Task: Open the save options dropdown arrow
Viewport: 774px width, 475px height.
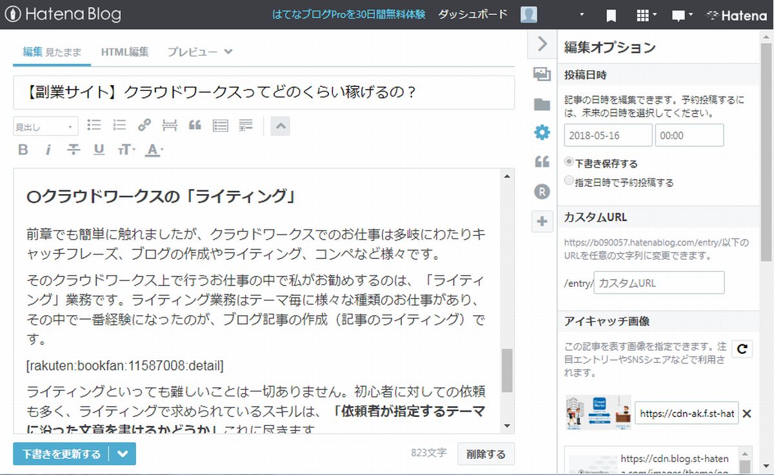Action: (x=123, y=454)
